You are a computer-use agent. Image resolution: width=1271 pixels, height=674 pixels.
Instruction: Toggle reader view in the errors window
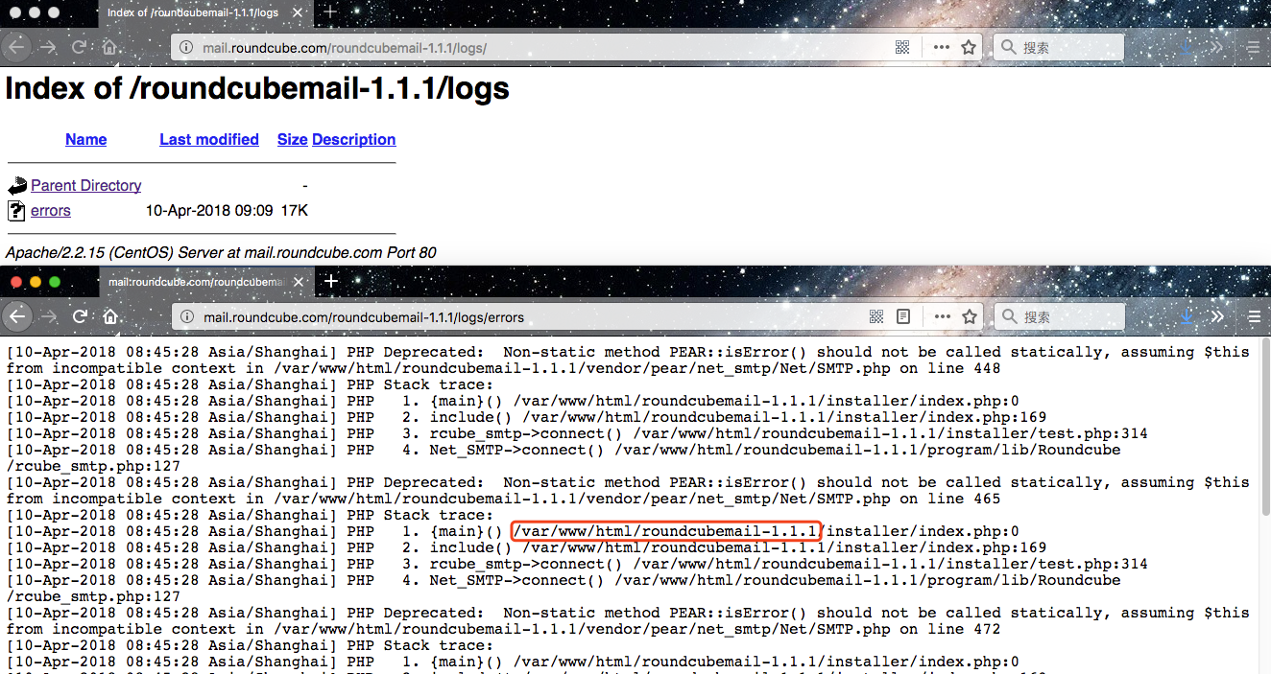pyautogui.click(x=903, y=316)
